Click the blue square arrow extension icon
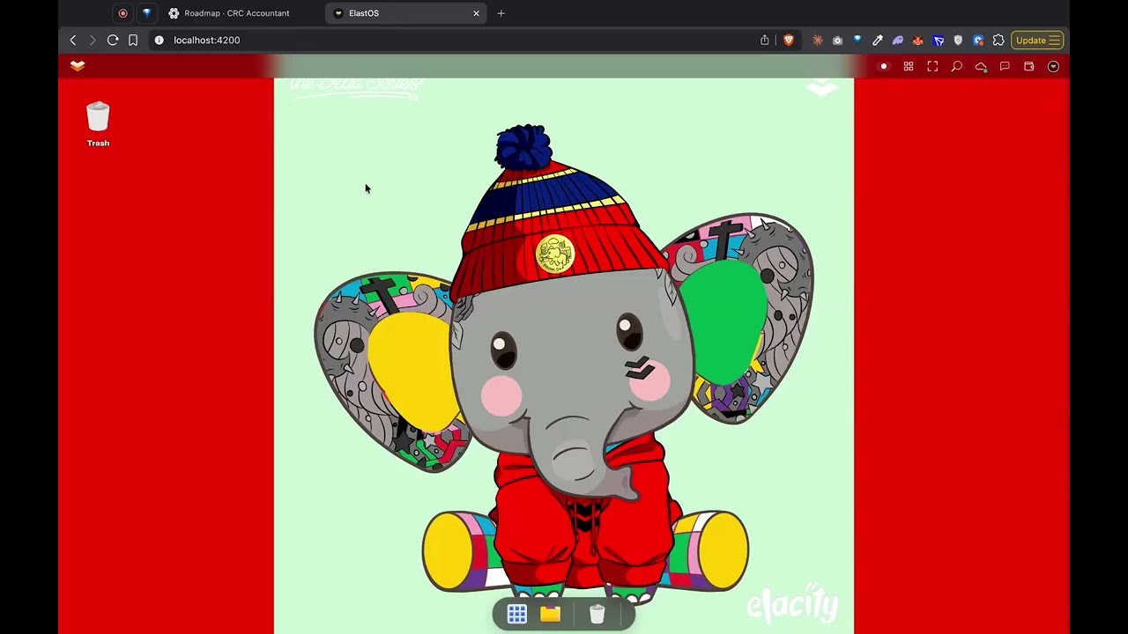This screenshot has height=634, width=1128. [x=939, y=40]
